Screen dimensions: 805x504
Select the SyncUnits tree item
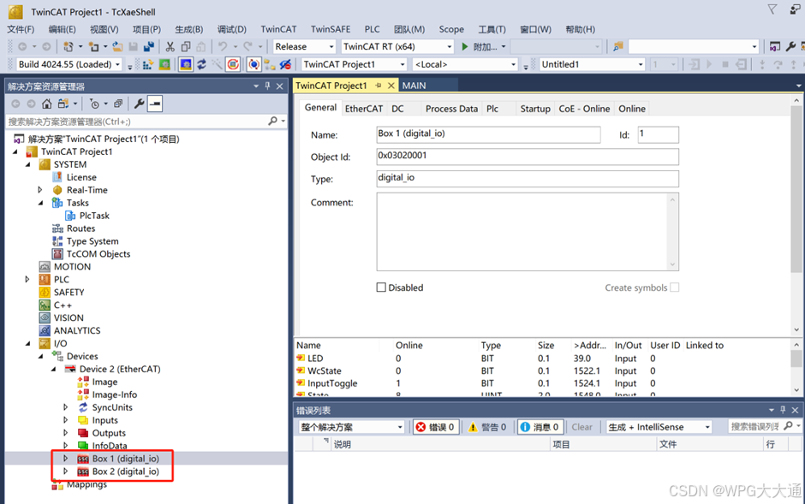tap(112, 407)
